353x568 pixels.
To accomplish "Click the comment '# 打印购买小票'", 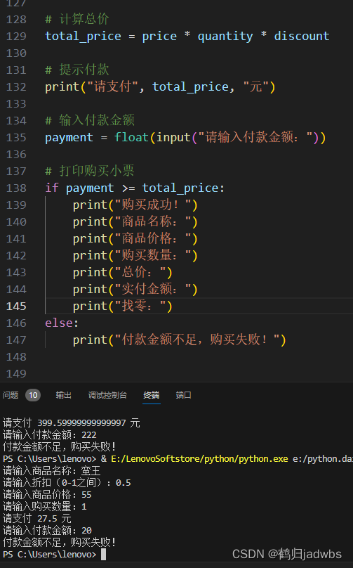I will point(90,171).
